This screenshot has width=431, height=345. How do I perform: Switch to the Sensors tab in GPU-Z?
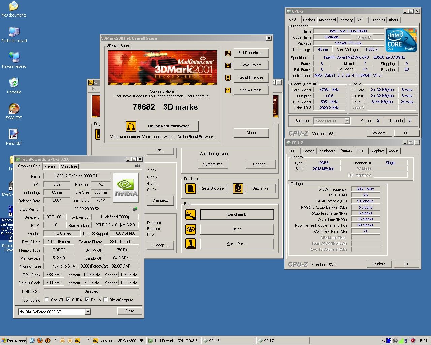point(51,167)
